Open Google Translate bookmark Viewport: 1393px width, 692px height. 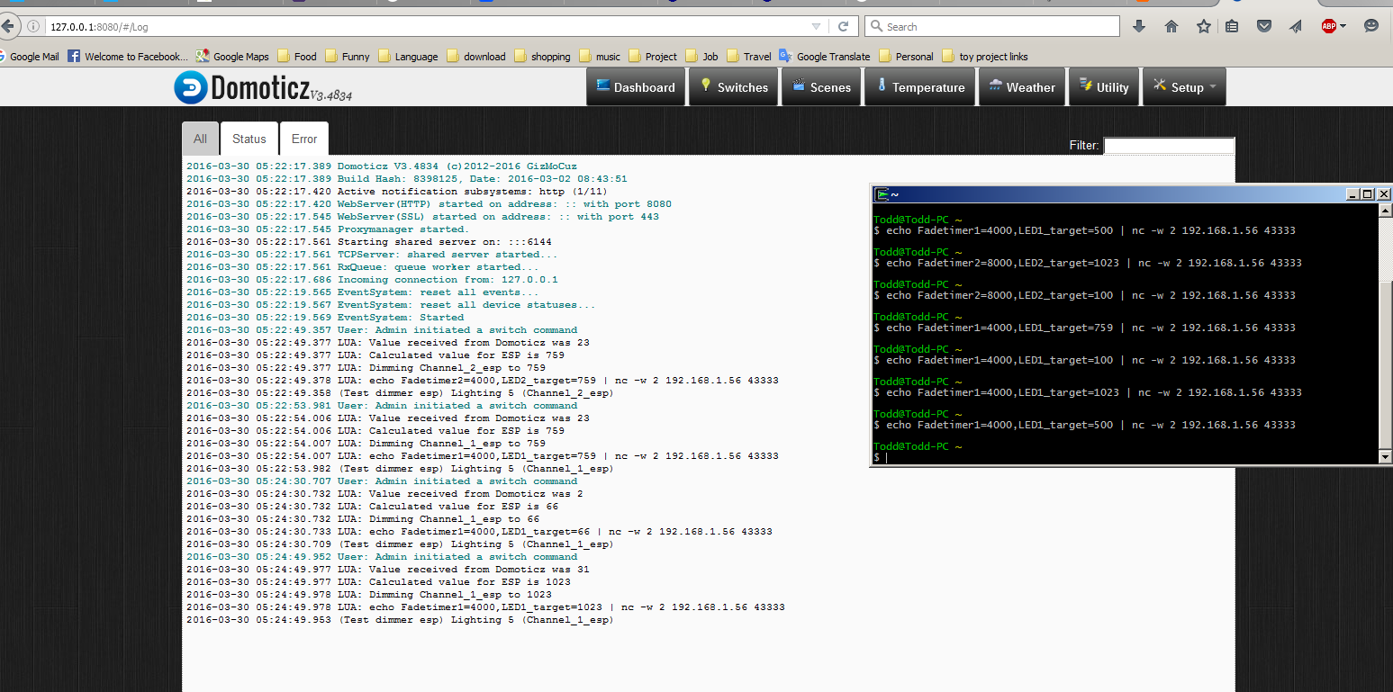click(x=825, y=56)
